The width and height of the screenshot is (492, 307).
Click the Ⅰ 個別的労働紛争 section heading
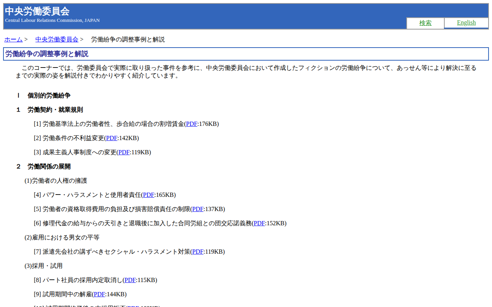click(43, 96)
